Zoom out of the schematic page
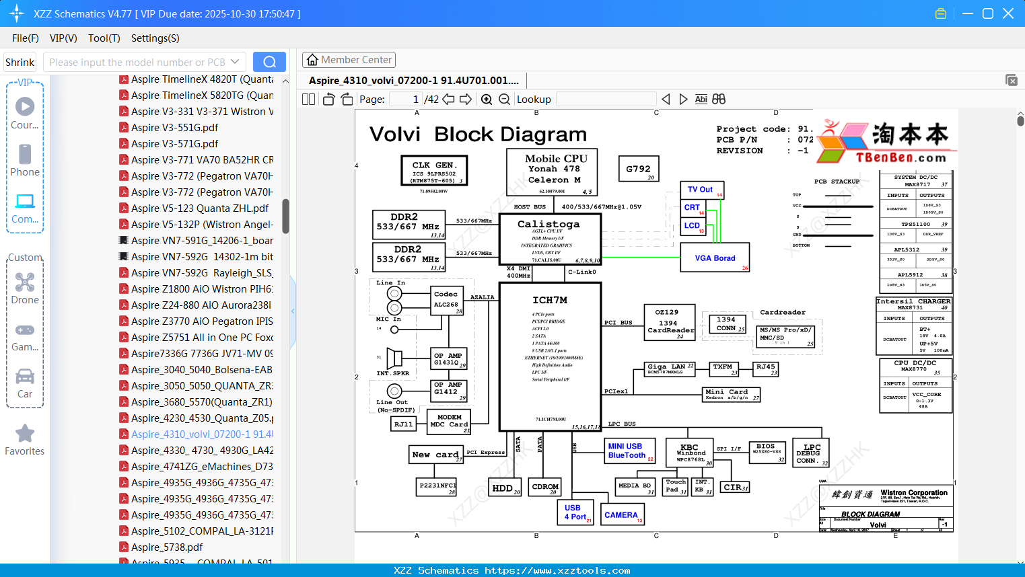 click(504, 100)
